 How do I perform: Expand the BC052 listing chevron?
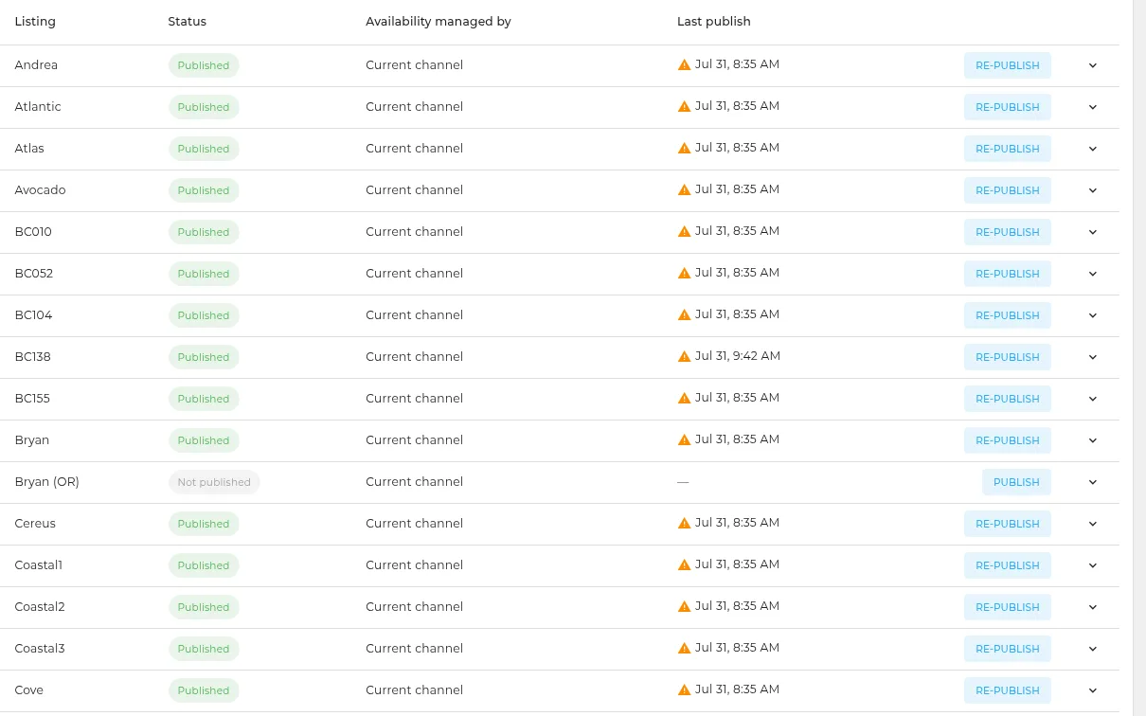click(1092, 274)
